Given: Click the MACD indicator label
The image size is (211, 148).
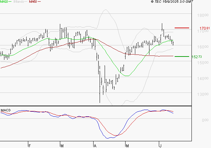Looking at the screenshot, I should [x=6, y=110].
